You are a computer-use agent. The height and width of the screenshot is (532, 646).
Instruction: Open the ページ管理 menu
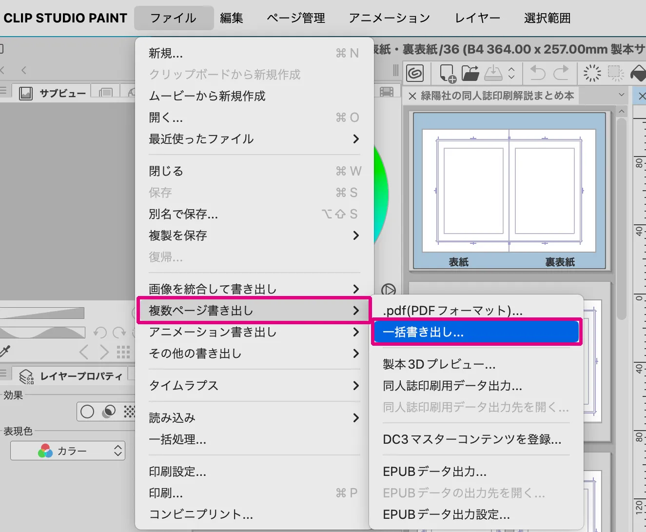click(296, 18)
